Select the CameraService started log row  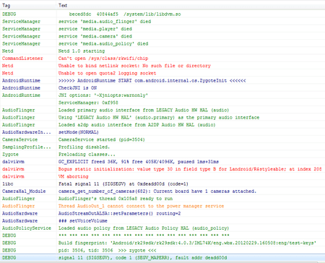point(162,139)
